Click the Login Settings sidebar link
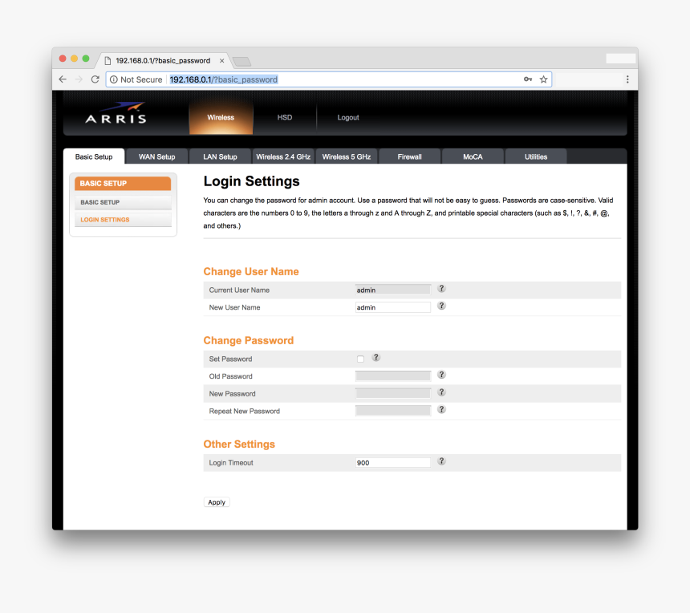 coord(123,220)
